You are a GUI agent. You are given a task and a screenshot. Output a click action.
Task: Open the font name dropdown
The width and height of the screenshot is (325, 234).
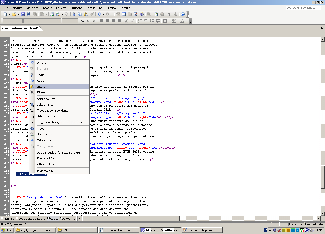tap(59, 21)
